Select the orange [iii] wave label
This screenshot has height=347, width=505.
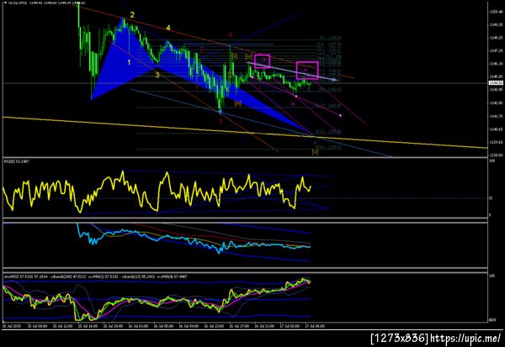[x=238, y=103]
